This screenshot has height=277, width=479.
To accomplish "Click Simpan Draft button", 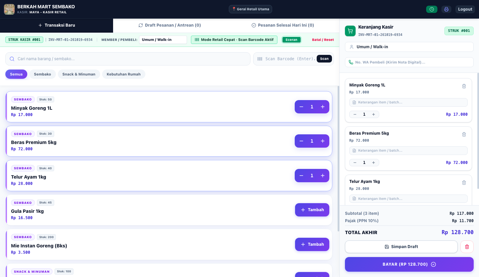I will [x=401, y=247].
